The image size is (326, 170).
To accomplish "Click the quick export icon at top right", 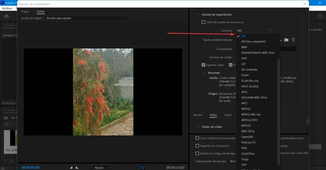I will pyautogui.click(x=320, y=16).
